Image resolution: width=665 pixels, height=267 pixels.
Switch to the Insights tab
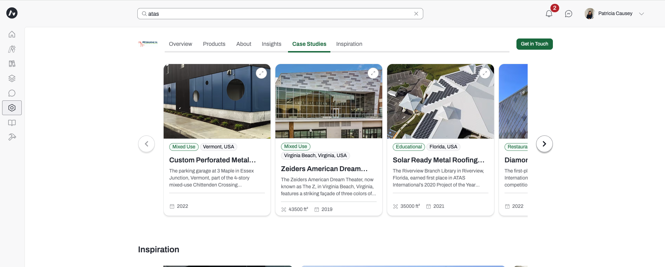pyautogui.click(x=272, y=44)
